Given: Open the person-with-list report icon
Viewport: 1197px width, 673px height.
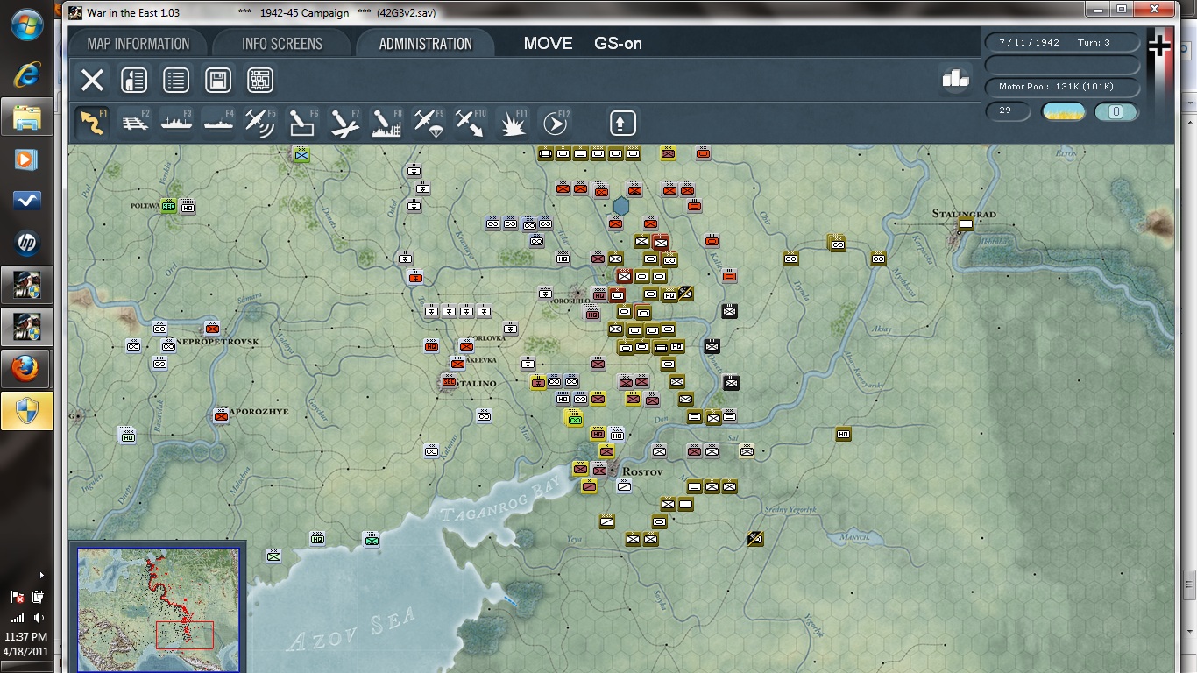Looking at the screenshot, I should [x=134, y=81].
